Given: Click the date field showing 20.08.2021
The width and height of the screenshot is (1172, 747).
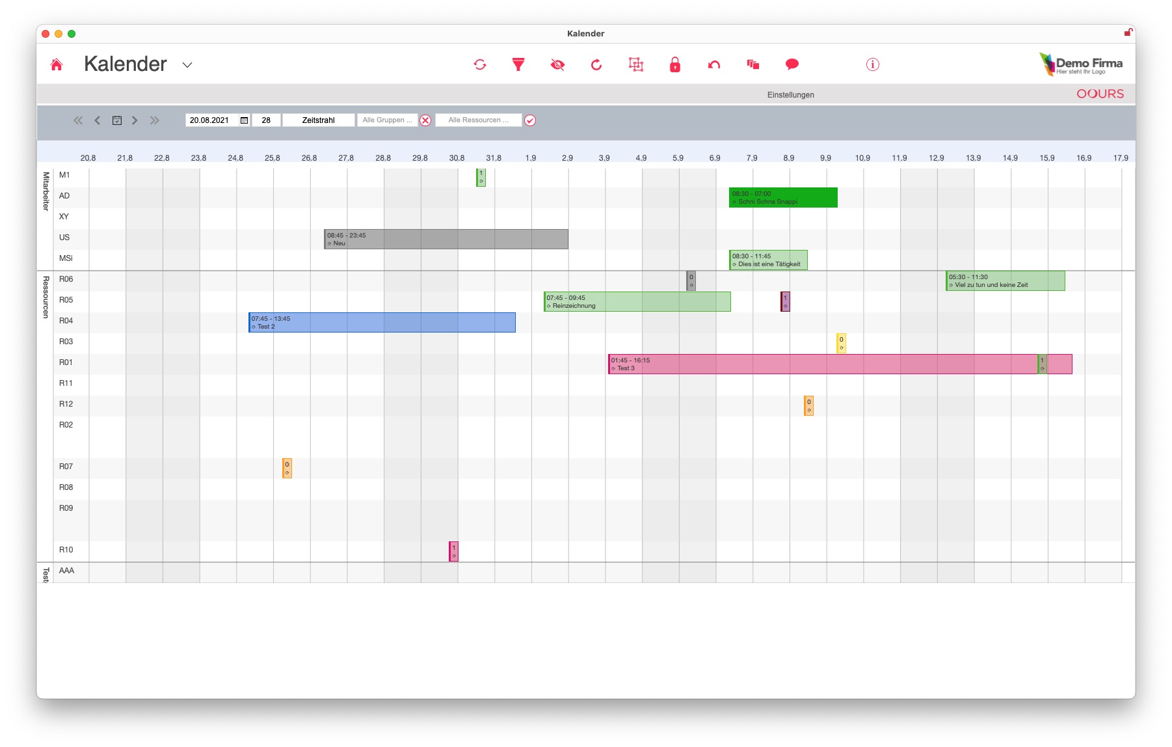Looking at the screenshot, I should tap(212, 120).
